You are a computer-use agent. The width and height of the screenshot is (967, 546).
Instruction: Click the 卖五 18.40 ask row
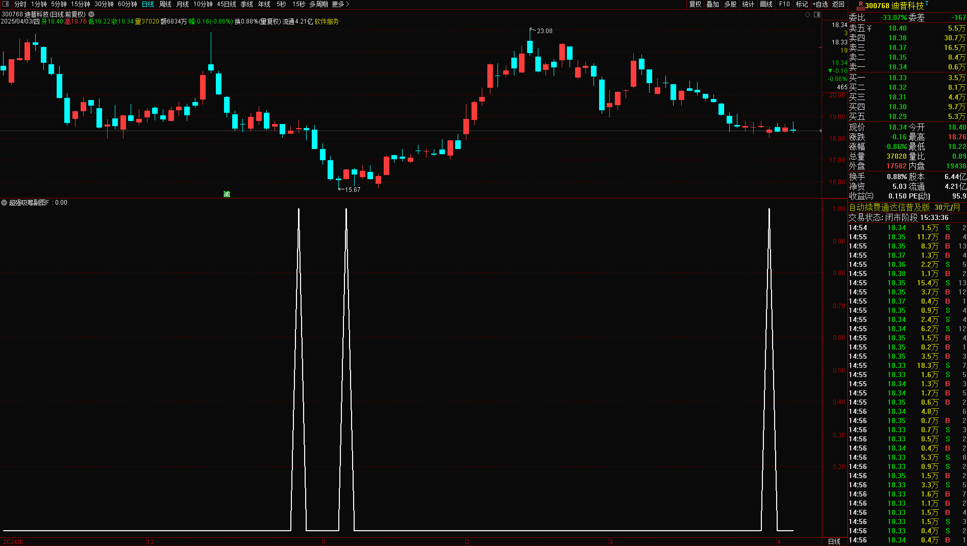point(907,28)
